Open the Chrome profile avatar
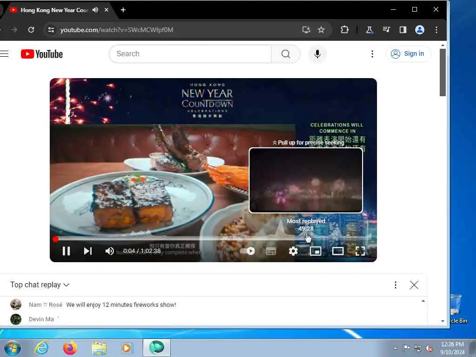Image resolution: width=476 pixels, height=357 pixels. click(x=420, y=30)
